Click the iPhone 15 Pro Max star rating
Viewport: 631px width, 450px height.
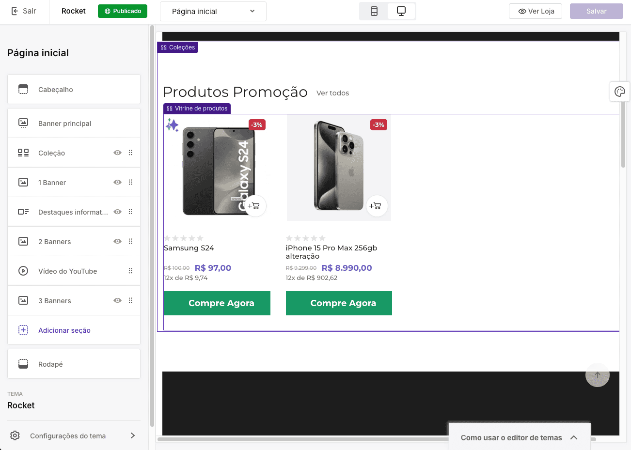[306, 238]
